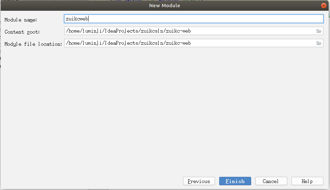Viewport: 330px width, 190px height.
Task: Browse for the Content root folder
Action: (319, 31)
